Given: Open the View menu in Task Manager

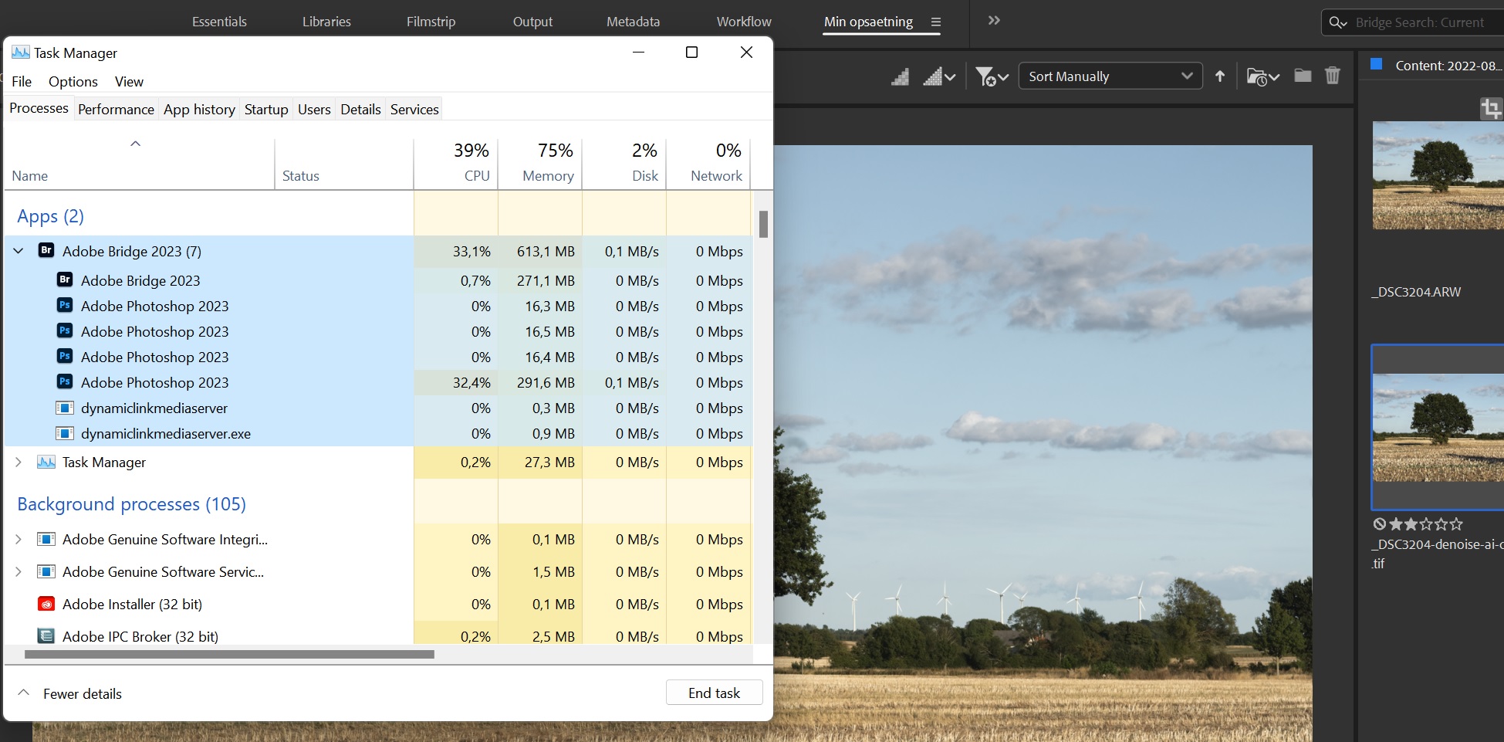Looking at the screenshot, I should pos(128,81).
